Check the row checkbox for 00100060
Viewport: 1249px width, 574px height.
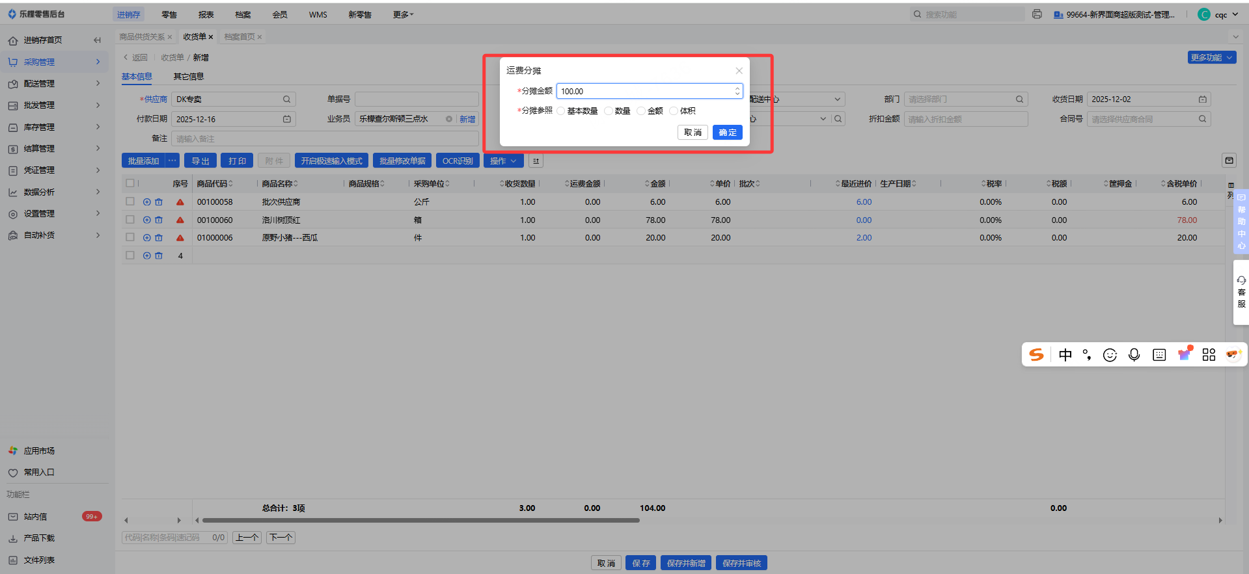130,220
